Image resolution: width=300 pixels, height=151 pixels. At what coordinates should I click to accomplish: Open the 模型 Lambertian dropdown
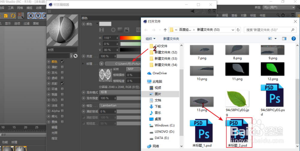120,105
